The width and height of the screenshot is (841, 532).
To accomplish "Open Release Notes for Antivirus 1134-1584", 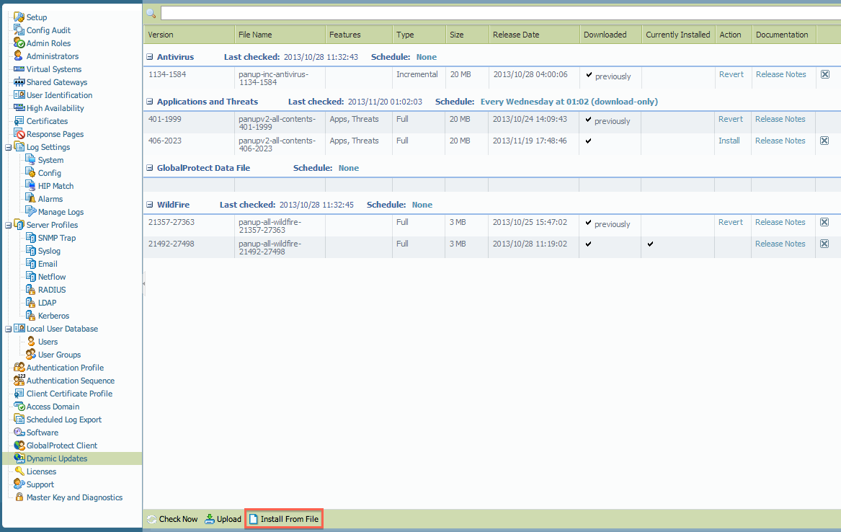I will 780,74.
